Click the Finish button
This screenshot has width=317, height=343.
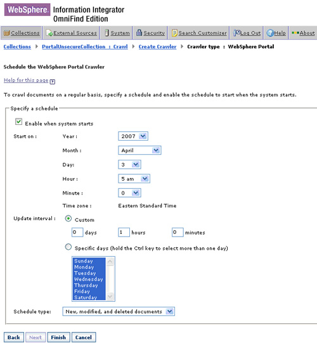pyautogui.click(x=58, y=337)
